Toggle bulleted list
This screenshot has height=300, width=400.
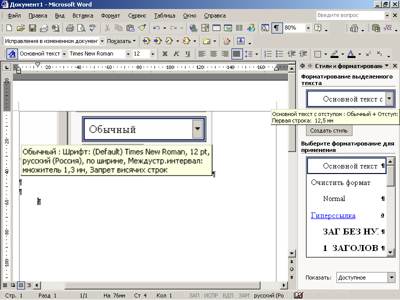point(279,54)
